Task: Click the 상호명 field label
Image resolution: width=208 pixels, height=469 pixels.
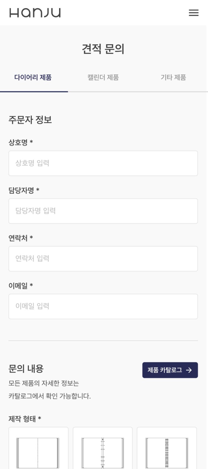Action: pyautogui.click(x=18, y=143)
